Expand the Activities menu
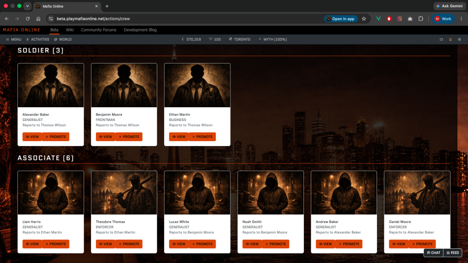The height and width of the screenshot is (263, 468). pos(37,39)
